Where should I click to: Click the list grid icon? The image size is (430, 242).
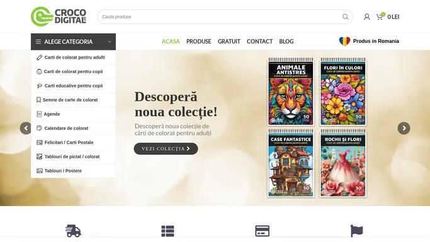click(x=168, y=231)
